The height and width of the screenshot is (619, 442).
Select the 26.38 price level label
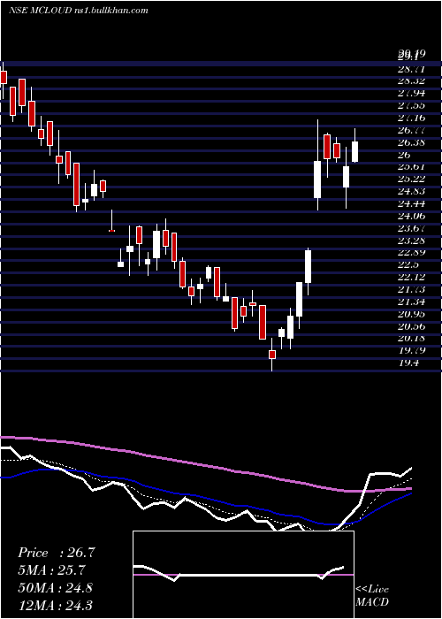[411, 142]
